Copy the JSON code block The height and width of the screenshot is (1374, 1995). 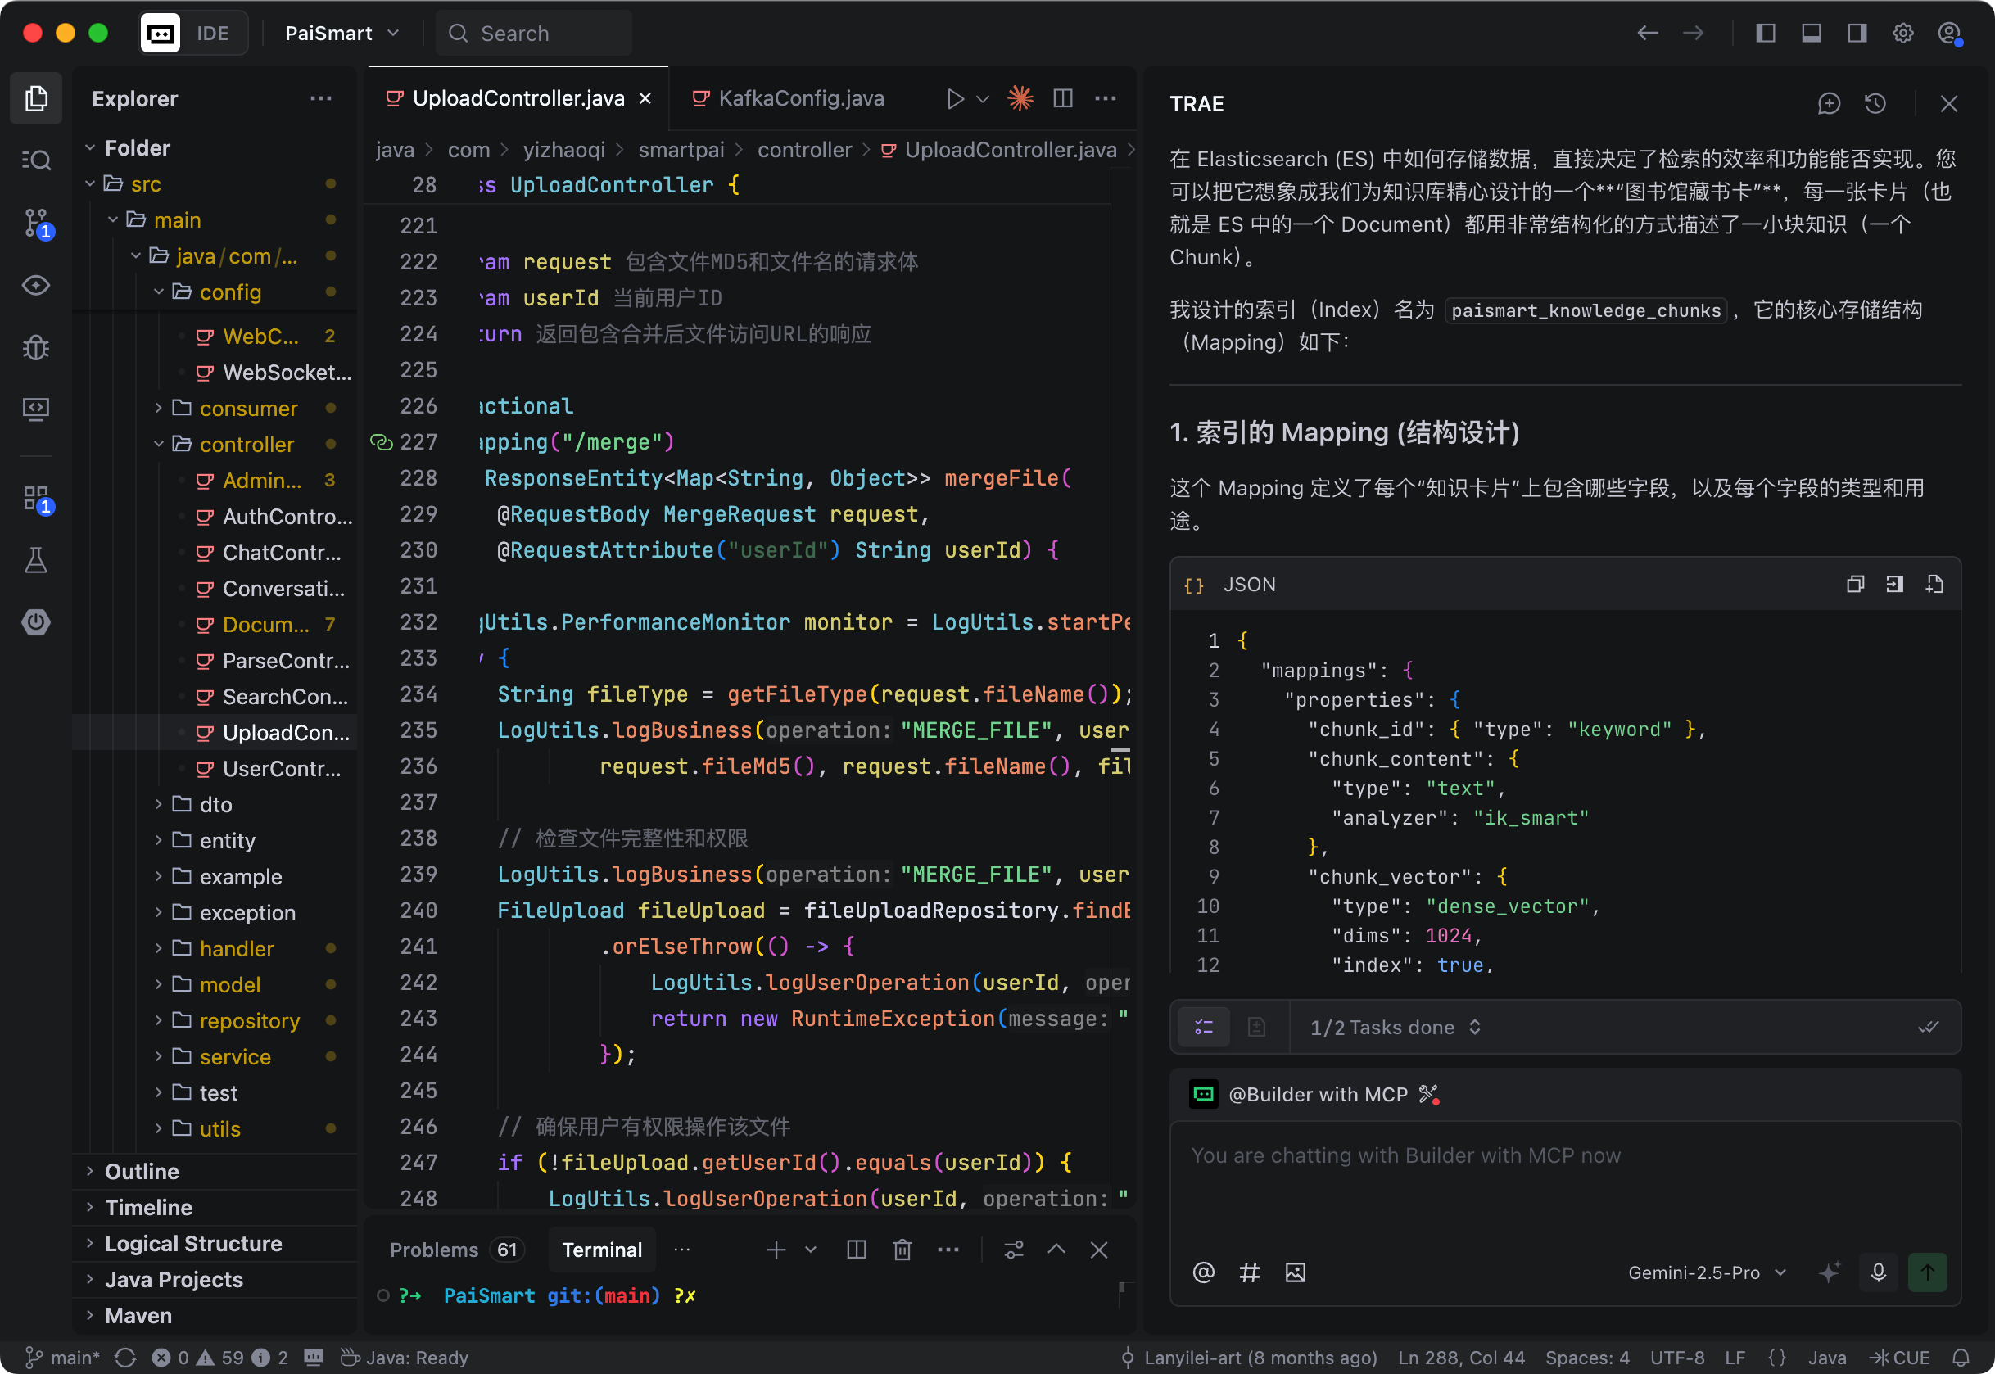coord(1855,585)
